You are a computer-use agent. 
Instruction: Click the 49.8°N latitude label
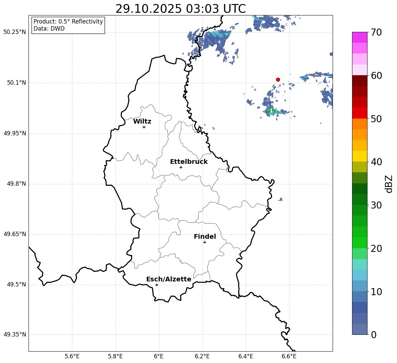point(16,184)
